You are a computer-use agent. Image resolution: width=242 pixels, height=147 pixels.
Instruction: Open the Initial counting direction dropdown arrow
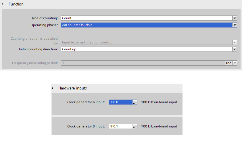point(235,49)
